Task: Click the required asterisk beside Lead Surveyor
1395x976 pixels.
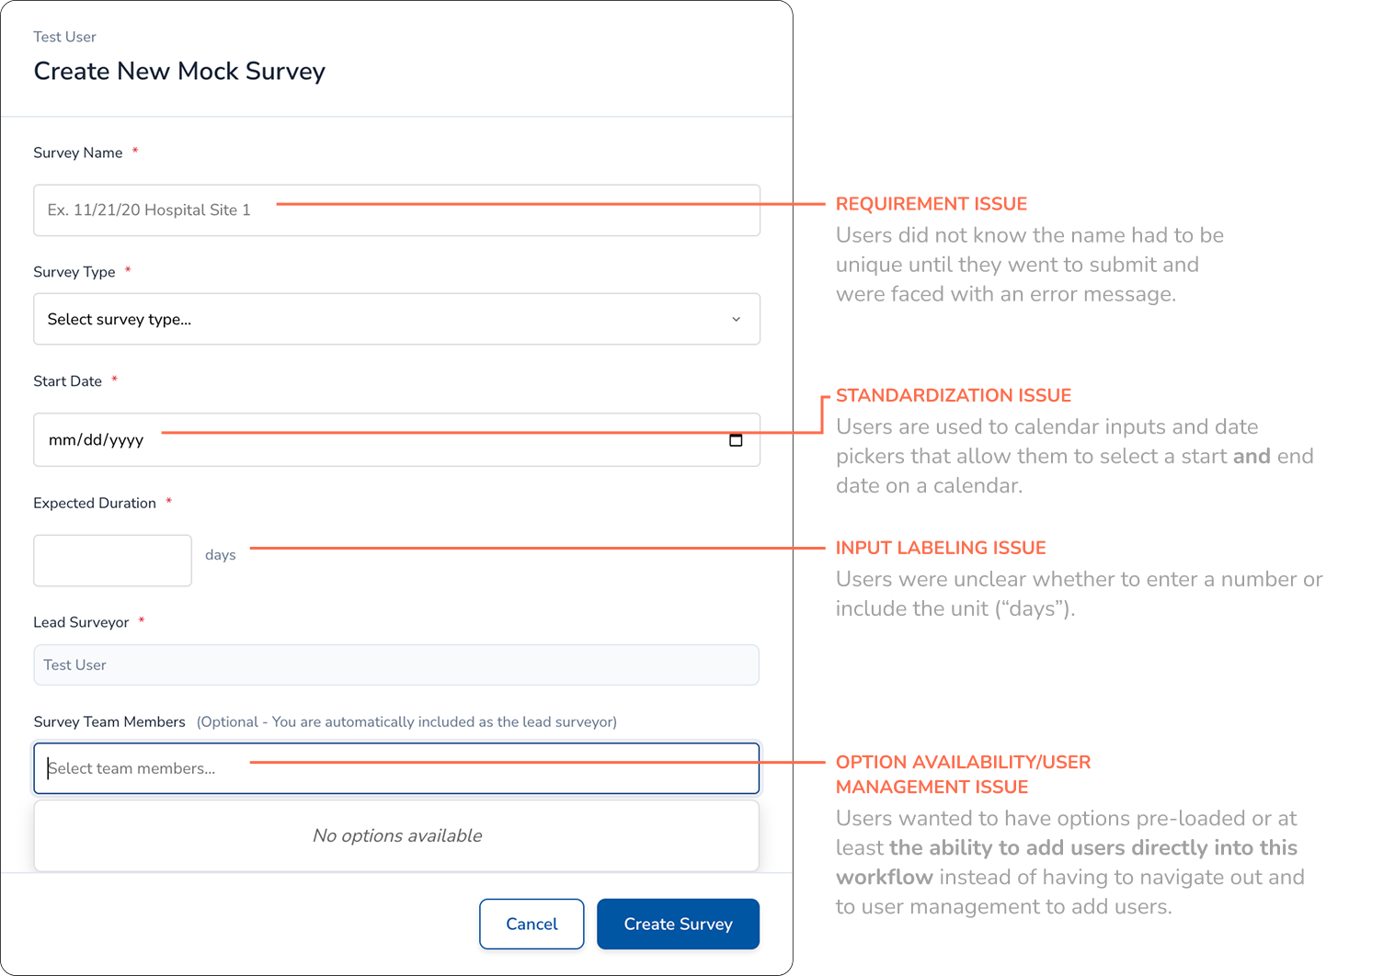Action: pyautogui.click(x=142, y=621)
